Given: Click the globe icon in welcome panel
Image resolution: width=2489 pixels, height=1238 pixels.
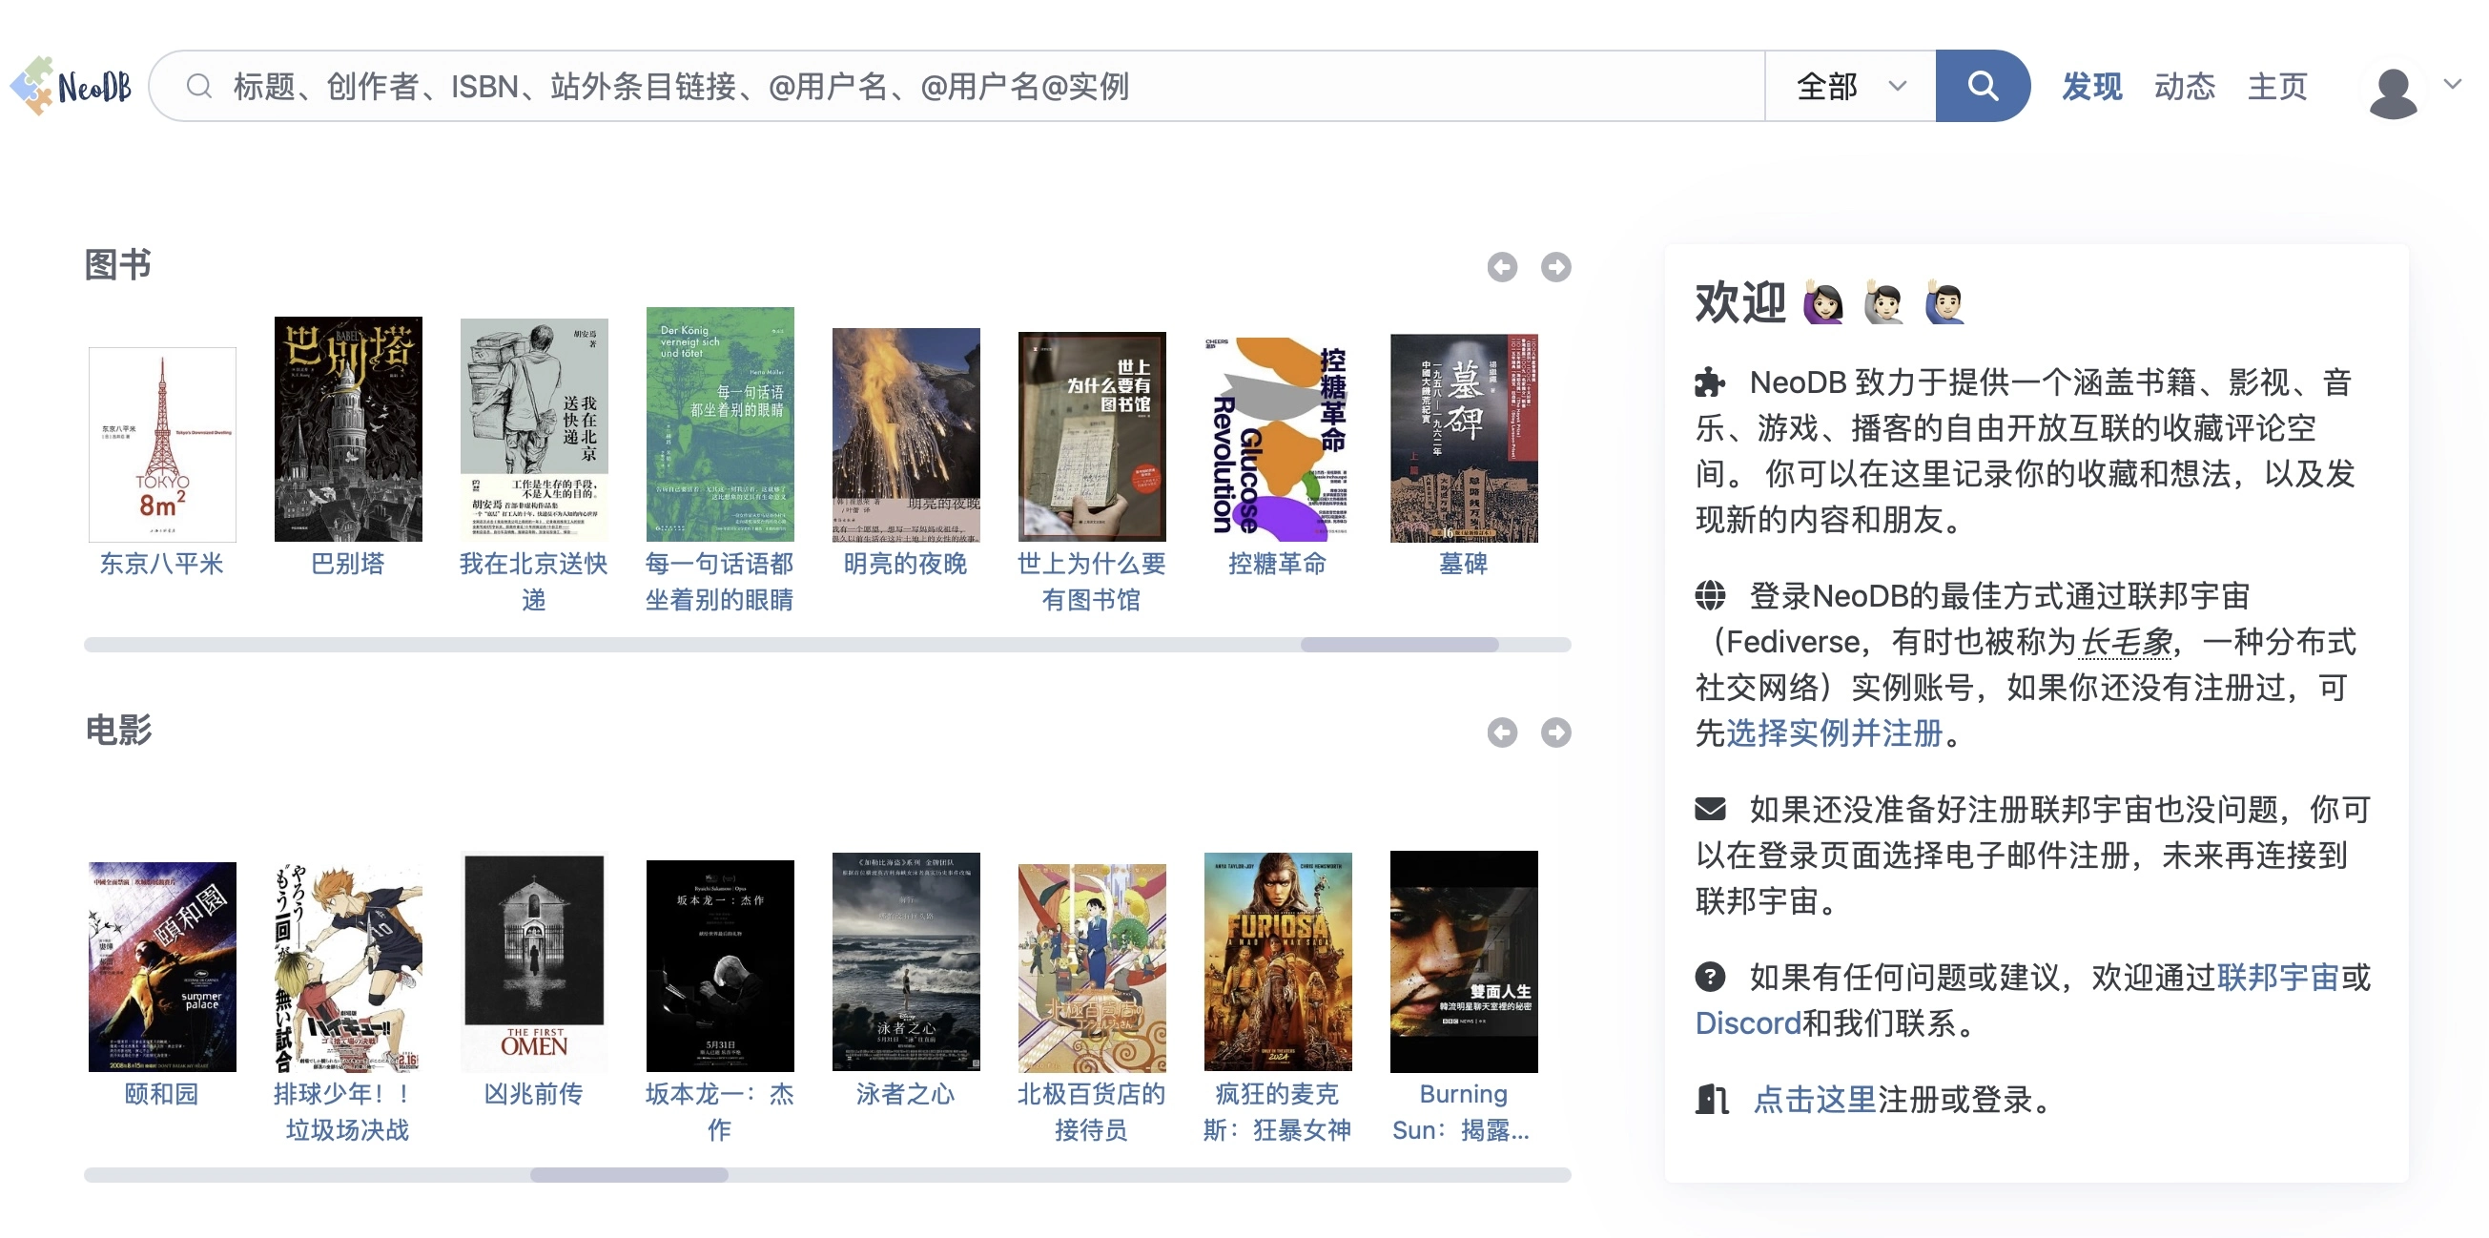Looking at the screenshot, I should [1709, 595].
